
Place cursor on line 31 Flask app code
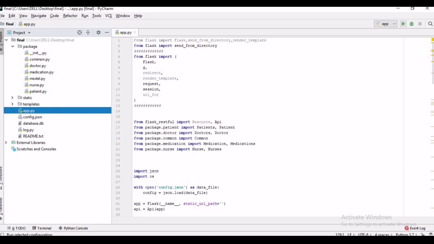179,204
